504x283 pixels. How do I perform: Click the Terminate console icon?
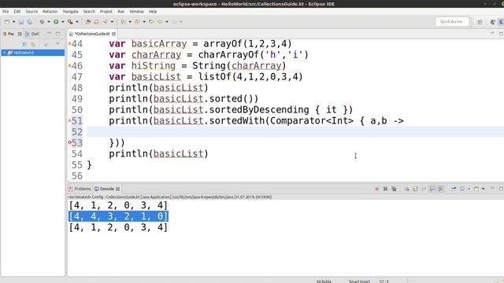pyautogui.click(x=376, y=189)
